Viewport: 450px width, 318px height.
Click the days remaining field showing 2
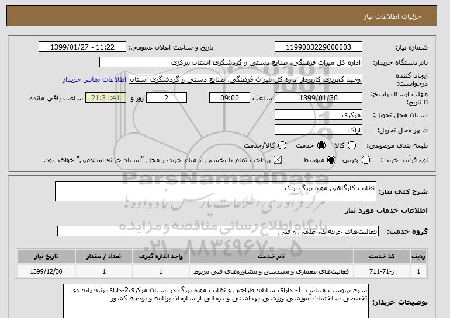click(x=167, y=97)
